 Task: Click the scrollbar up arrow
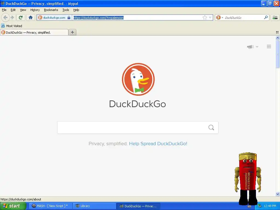coord(278,38)
